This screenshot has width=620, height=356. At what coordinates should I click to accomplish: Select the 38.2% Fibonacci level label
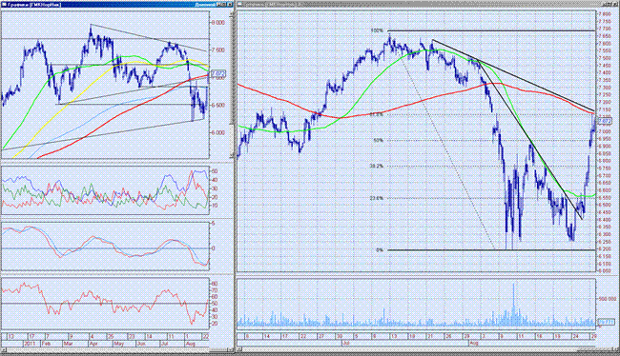(x=377, y=167)
